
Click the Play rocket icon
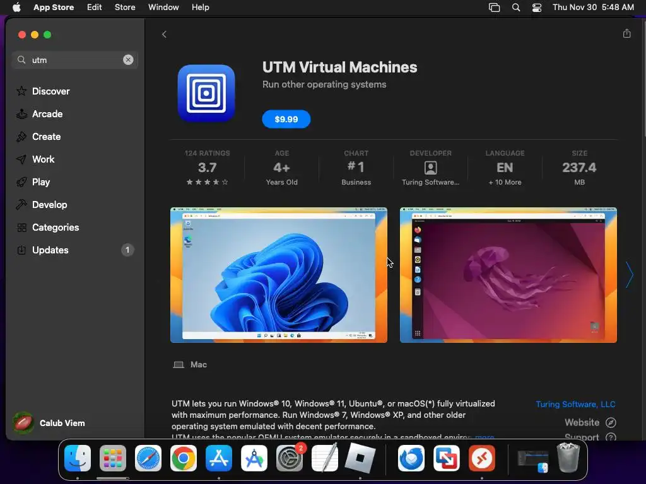(21, 182)
